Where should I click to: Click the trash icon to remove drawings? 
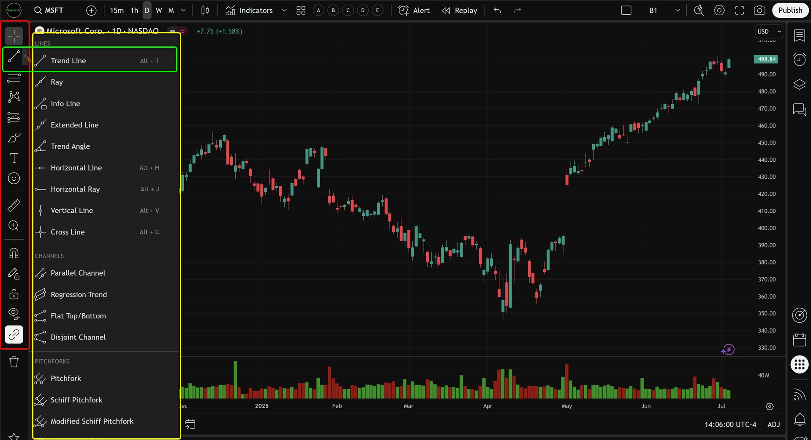click(x=14, y=362)
